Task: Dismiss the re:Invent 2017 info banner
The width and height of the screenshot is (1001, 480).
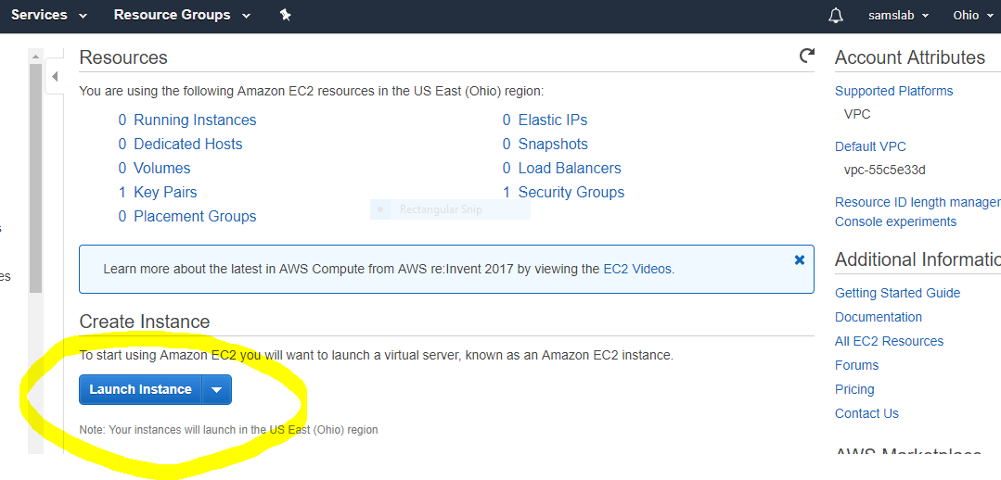Action: pyautogui.click(x=800, y=260)
